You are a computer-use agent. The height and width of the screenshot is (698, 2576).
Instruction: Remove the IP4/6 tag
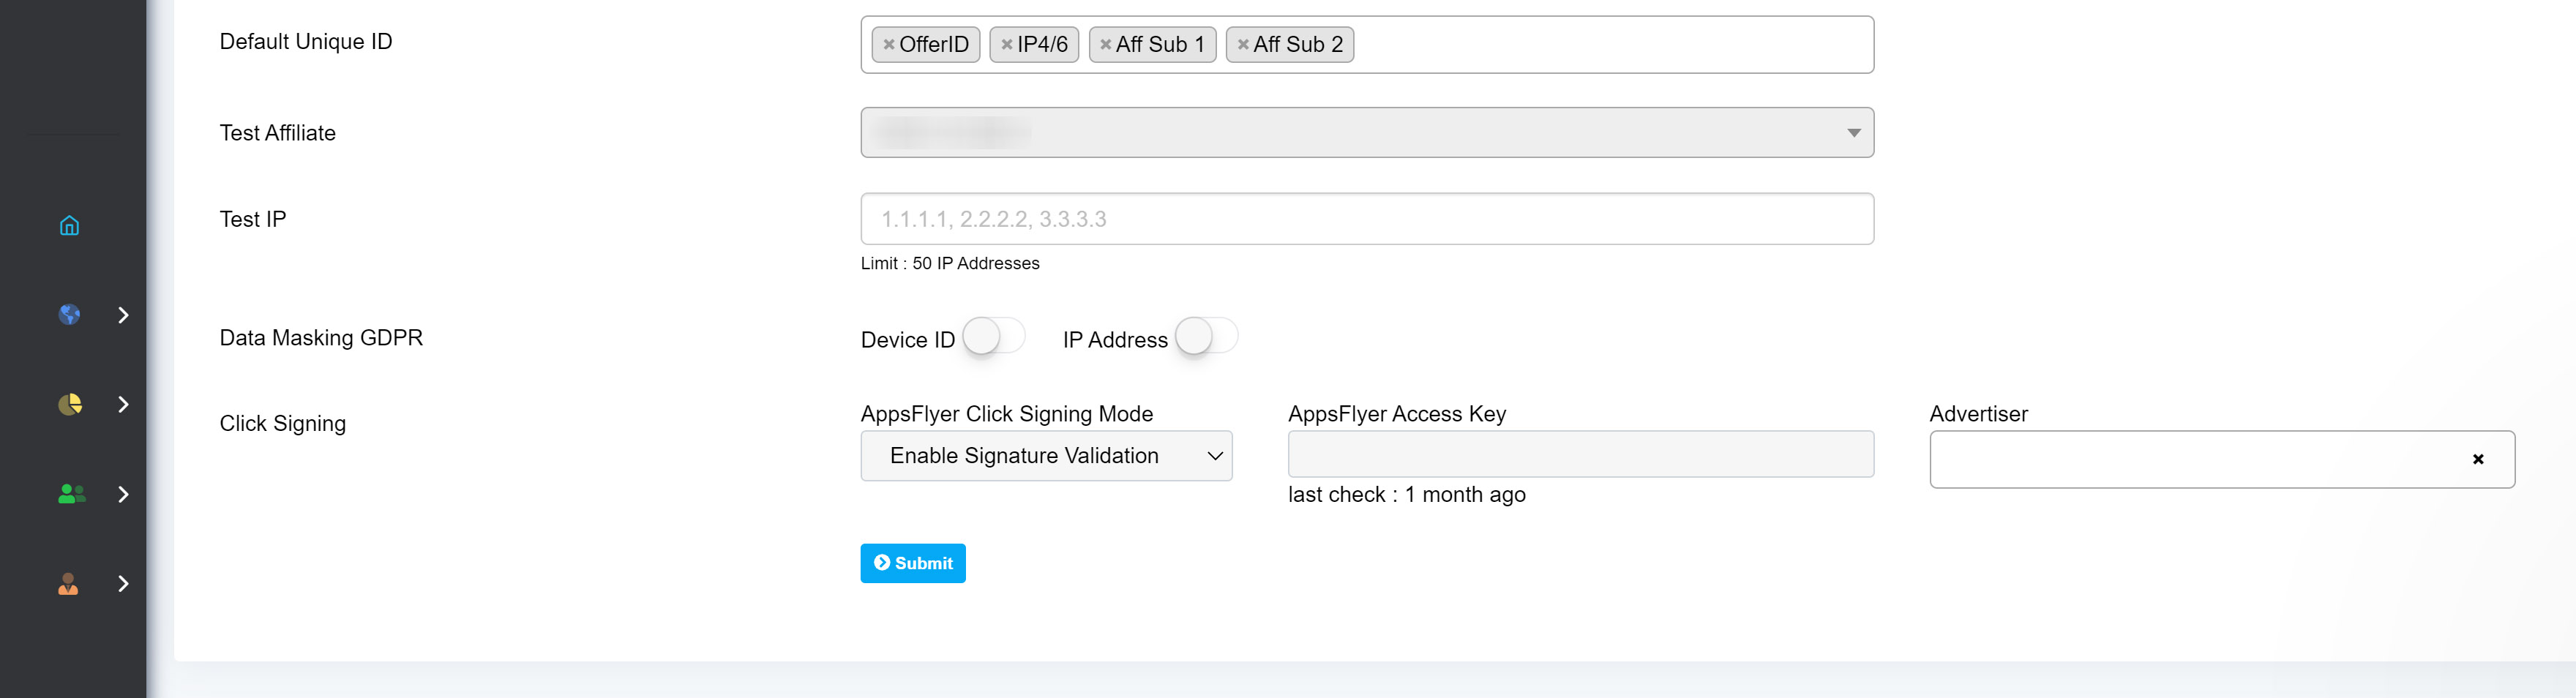(1006, 45)
